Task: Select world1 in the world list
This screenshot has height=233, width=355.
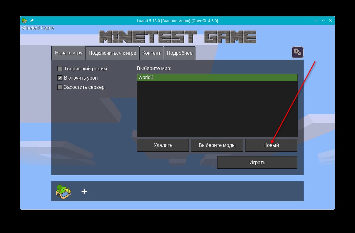Action: point(217,77)
